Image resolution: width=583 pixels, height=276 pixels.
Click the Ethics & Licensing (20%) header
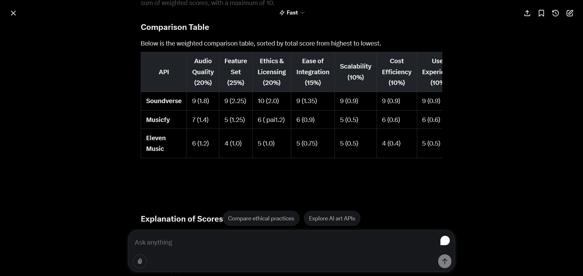tap(272, 72)
